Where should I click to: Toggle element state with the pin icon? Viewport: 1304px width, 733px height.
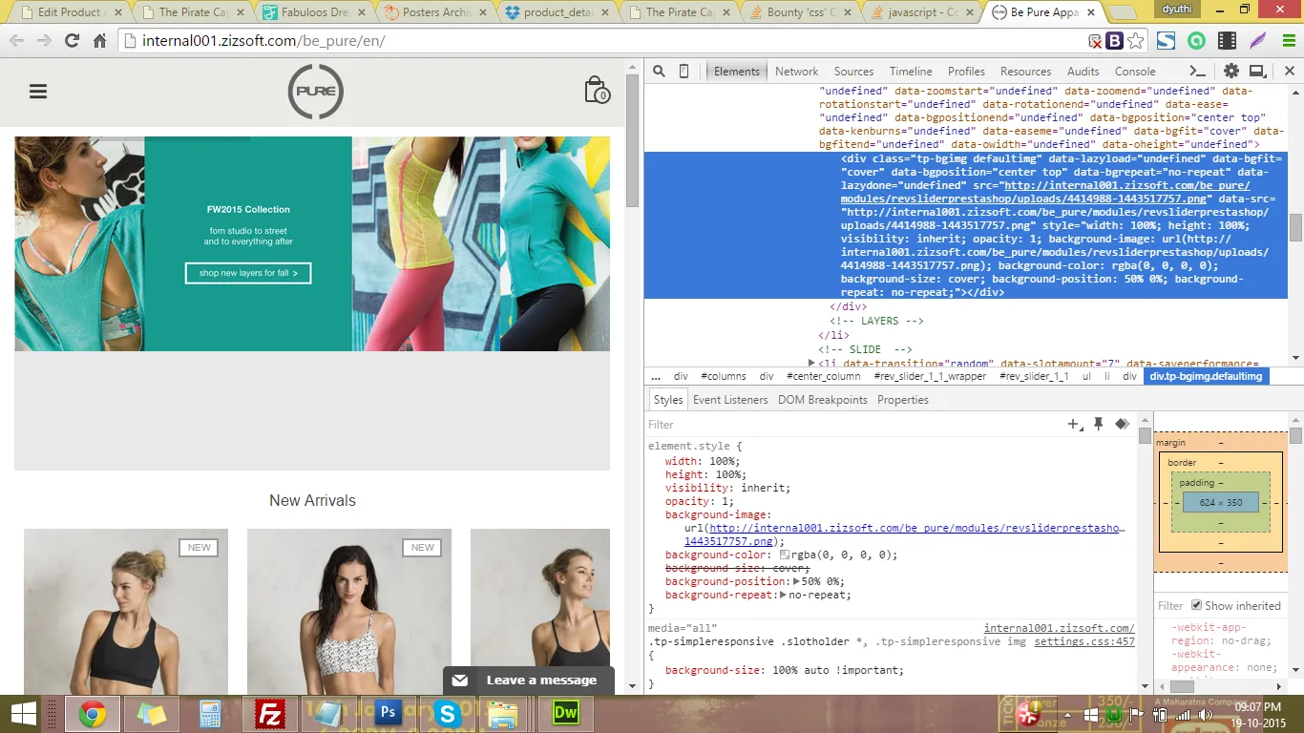click(x=1099, y=424)
